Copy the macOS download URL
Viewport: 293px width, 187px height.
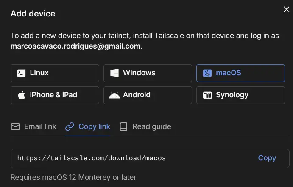(267, 158)
